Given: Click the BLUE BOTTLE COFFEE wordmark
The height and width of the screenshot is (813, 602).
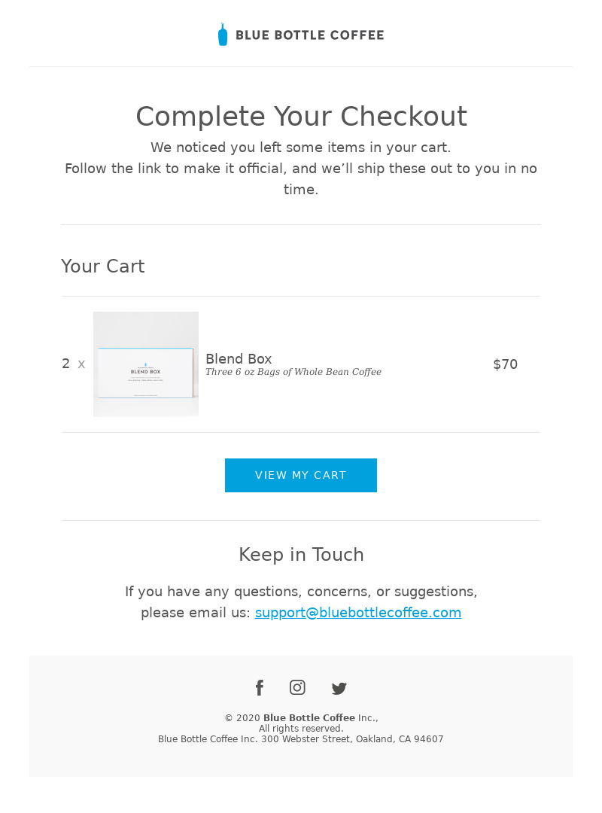Looking at the screenshot, I should [310, 35].
